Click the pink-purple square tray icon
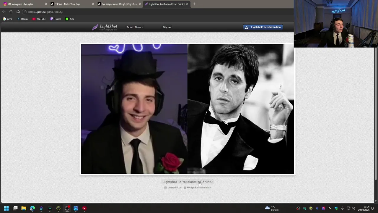378x213 pixels. pos(323,208)
